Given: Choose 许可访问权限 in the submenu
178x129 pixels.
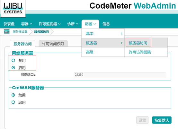Looking at the screenshot, I should coord(140,52).
